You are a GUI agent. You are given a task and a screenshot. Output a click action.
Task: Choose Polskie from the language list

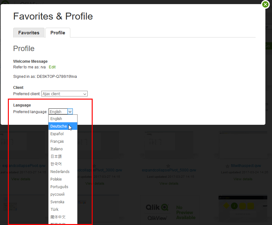(x=63, y=179)
